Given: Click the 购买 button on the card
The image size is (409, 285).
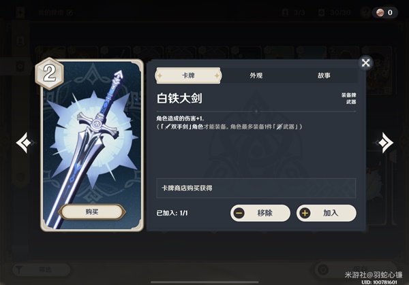Looking at the screenshot, I should click(x=92, y=212).
